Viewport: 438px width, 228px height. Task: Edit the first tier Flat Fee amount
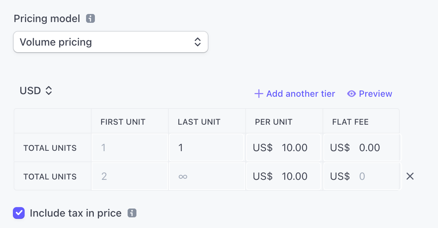(x=362, y=147)
